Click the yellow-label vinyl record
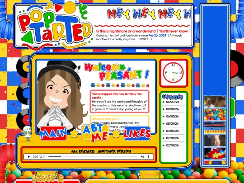The width and height of the screenshot is (244, 183). pyautogui.click(x=23, y=66)
